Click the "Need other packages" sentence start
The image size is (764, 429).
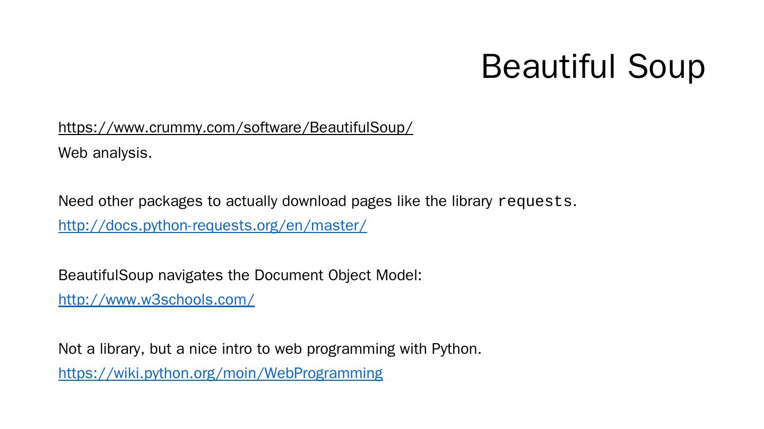coord(97,202)
